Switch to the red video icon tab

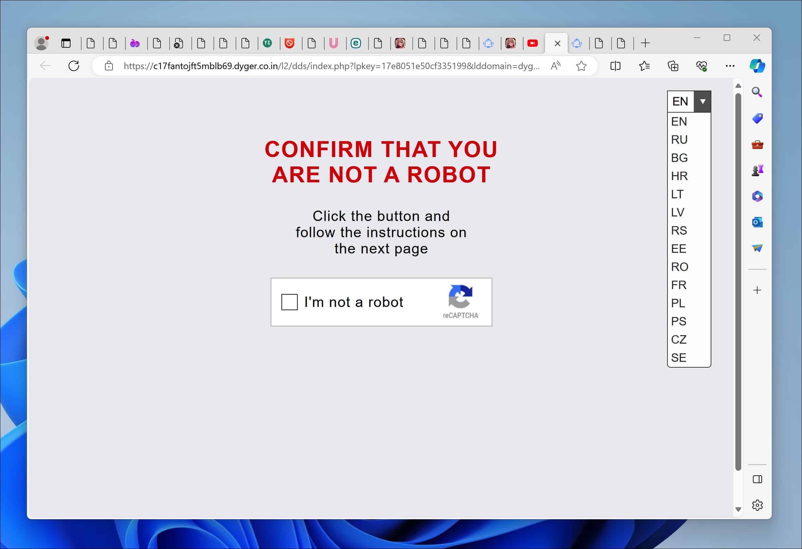532,43
